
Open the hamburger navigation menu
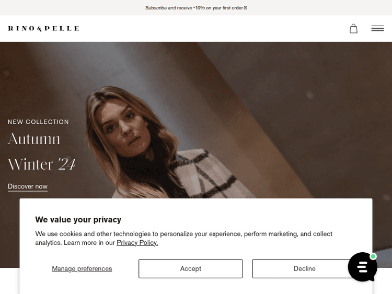click(x=377, y=28)
